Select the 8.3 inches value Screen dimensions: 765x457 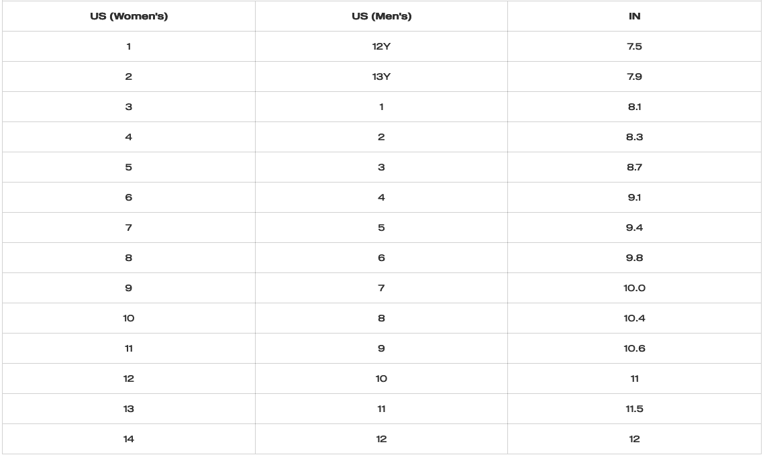[634, 137]
